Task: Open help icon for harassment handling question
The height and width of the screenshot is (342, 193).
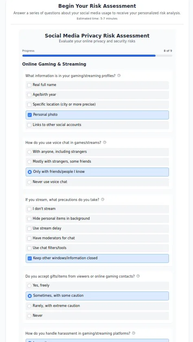Action: (x=134, y=333)
